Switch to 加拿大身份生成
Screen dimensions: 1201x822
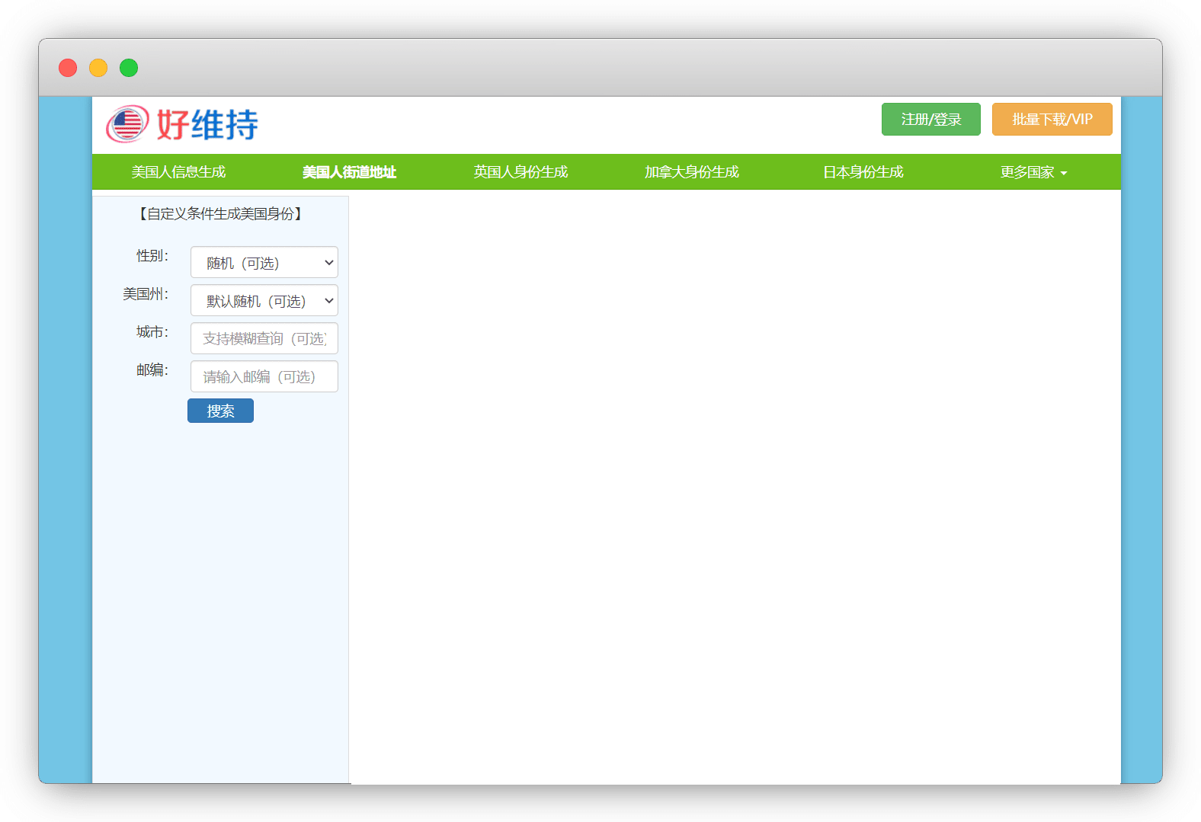point(691,172)
